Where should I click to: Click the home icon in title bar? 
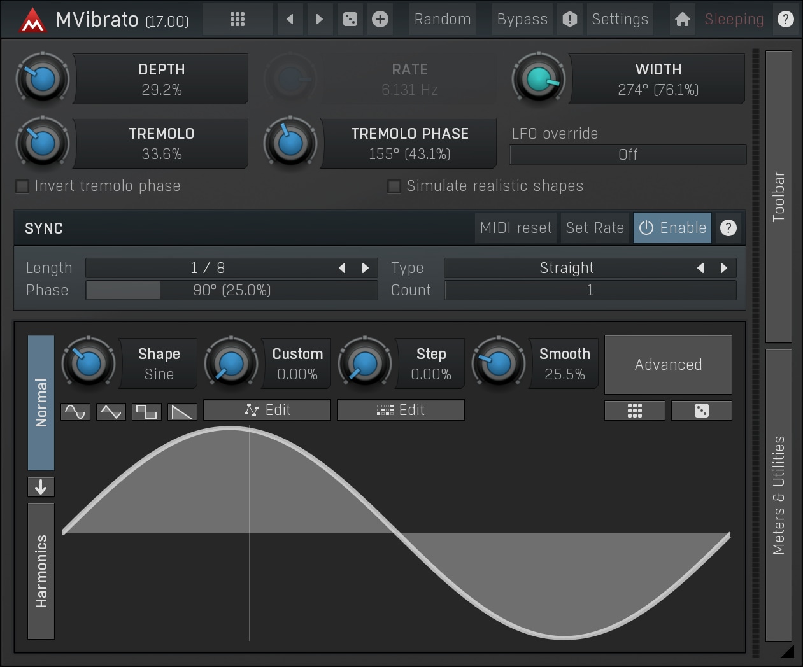pos(682,19)
